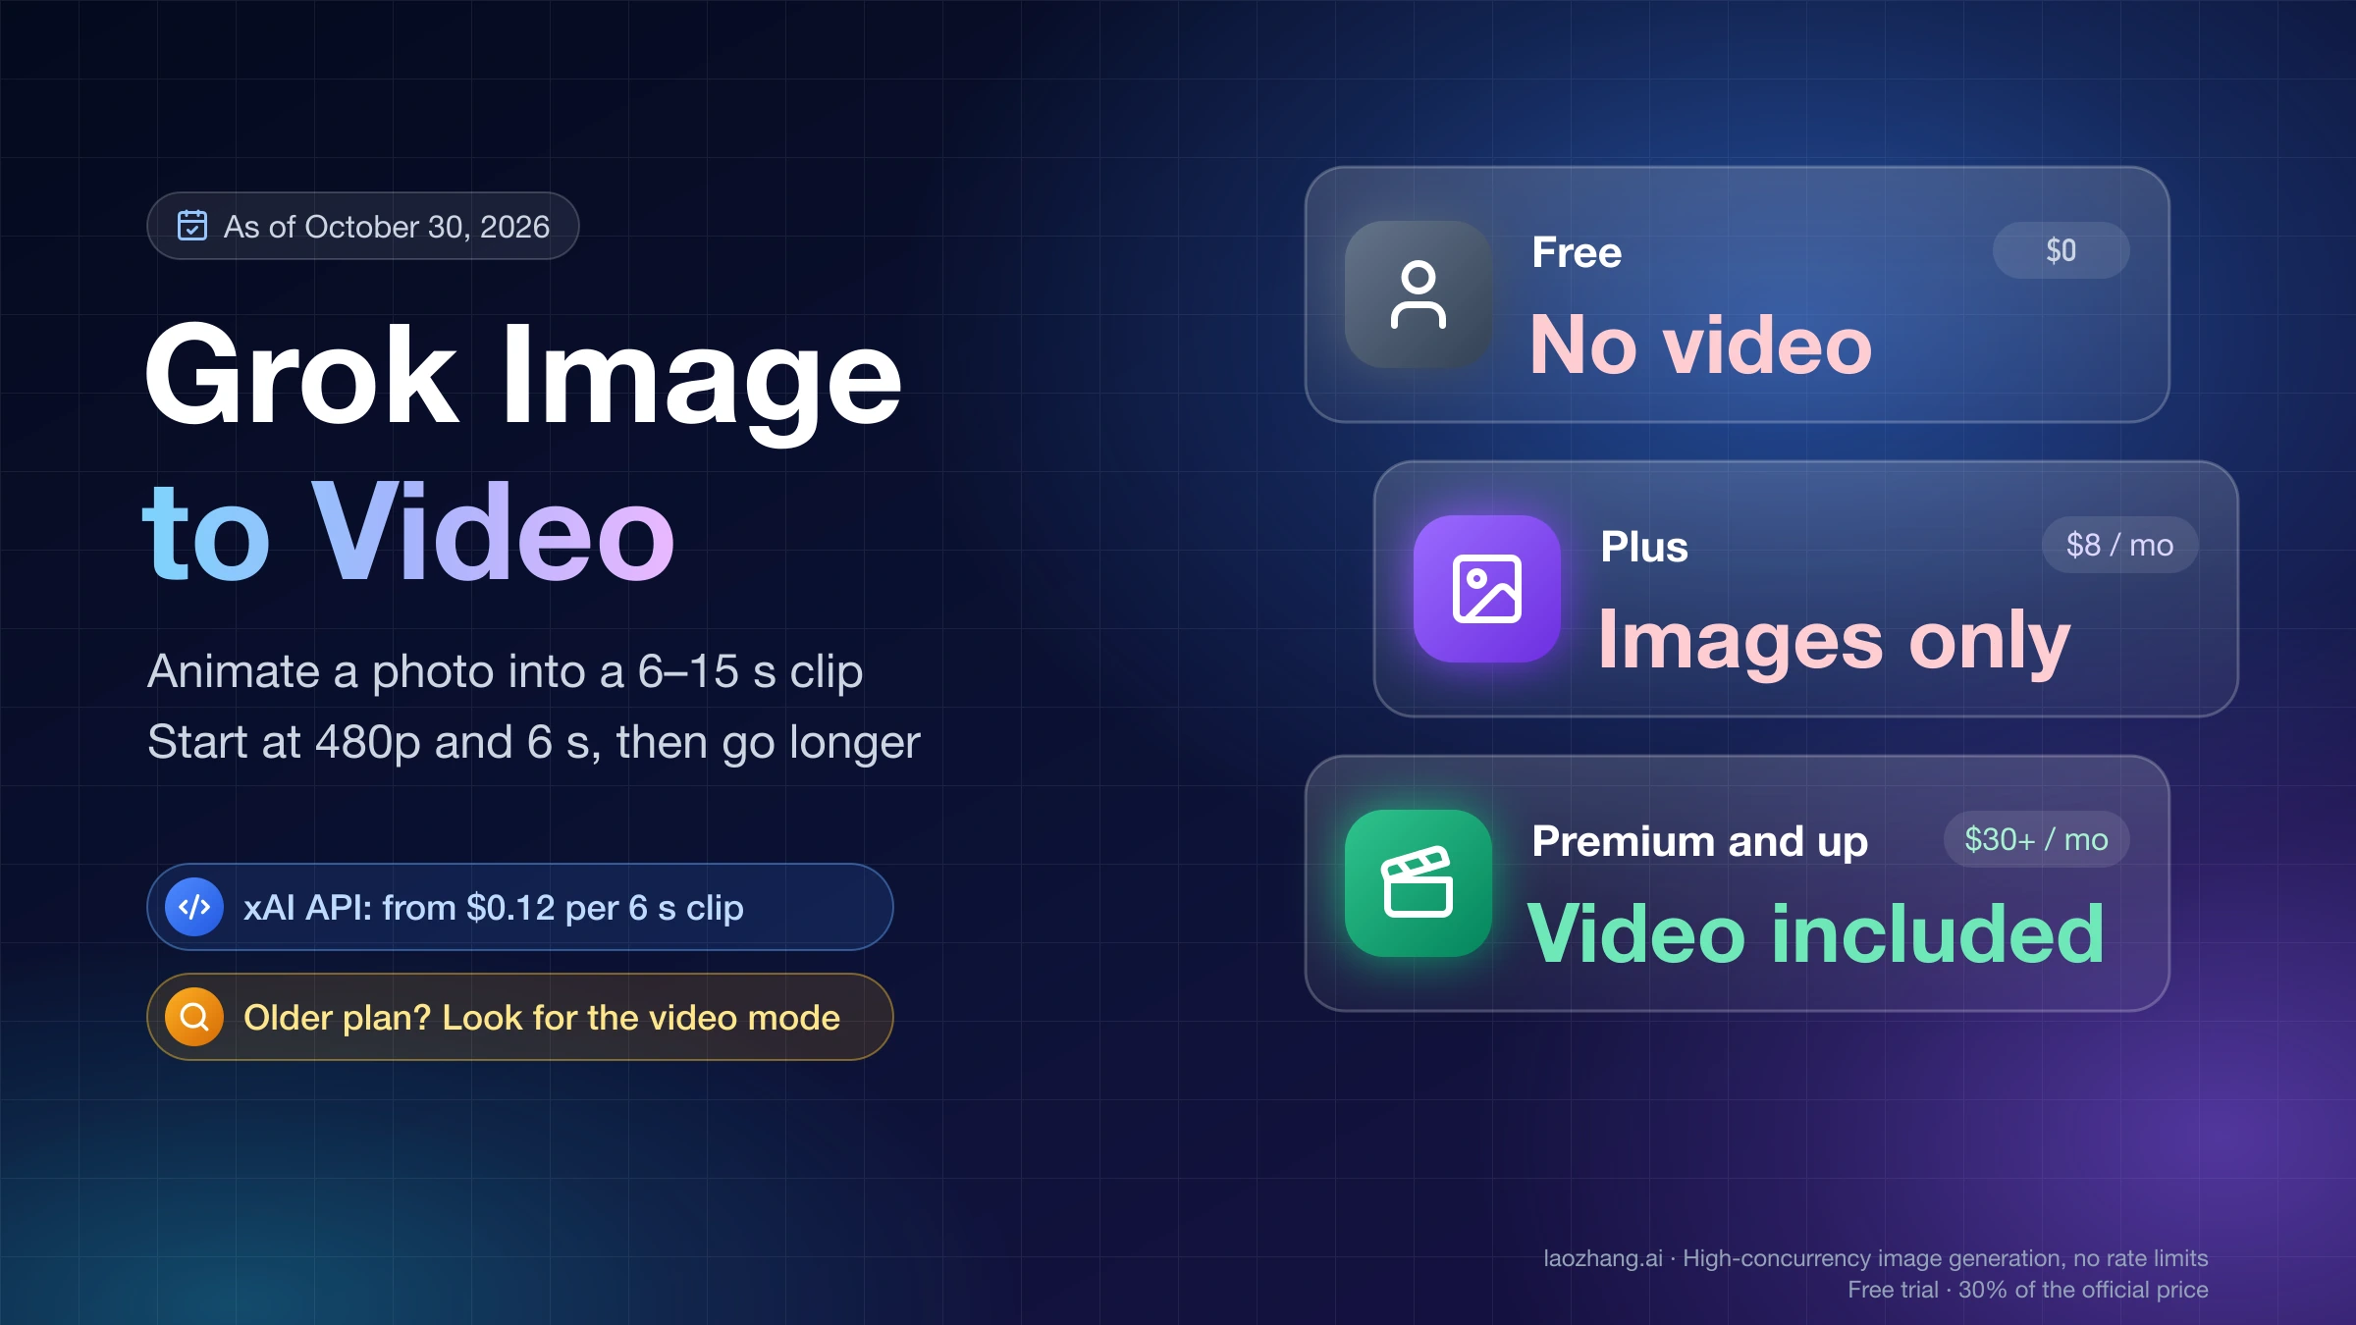The width and height of the screenshot is (2356, 1325).
Task: Click the orange magnifier icon
Action: click(x=194, y=1017)
